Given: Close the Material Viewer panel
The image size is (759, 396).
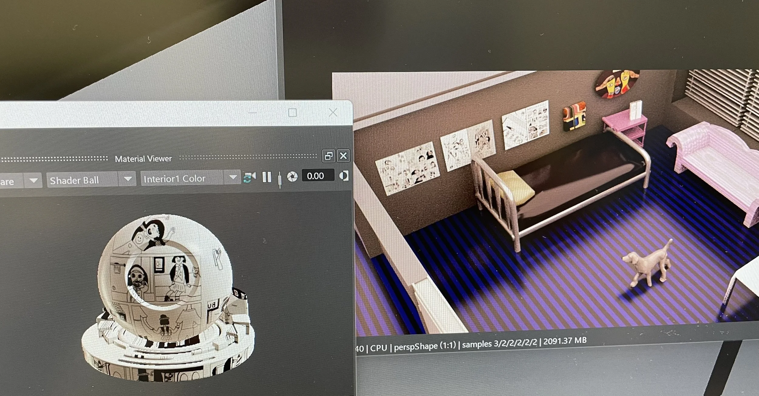Looking at the screenshot, I should tap(343, 156).
